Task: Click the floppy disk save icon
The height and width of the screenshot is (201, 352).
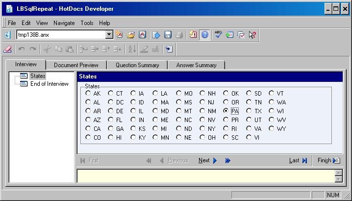Action: click(168, 35)
